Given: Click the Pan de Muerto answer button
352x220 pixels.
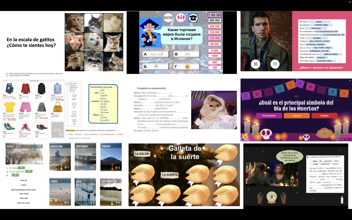Looking at the screenshot, I should point(269,116).
